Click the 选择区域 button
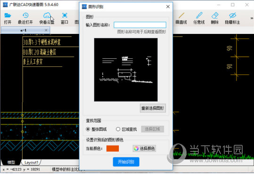 (x=152, y=129)
